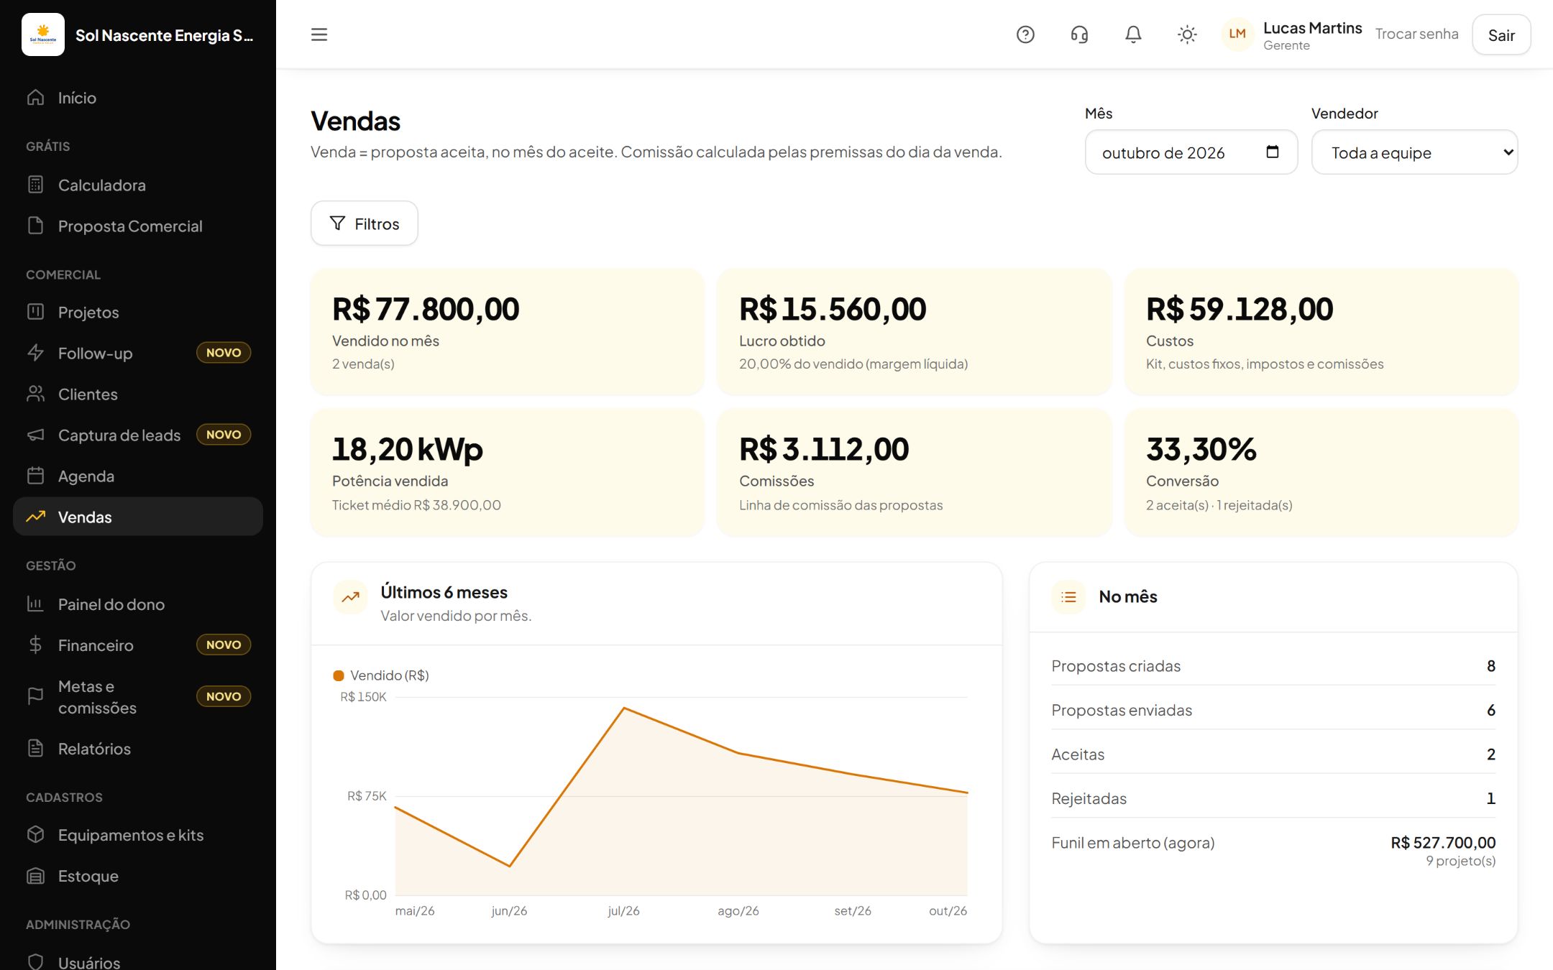Open the Filtros button
This screenshot has width=1553, height=970.
(x=364, y=223)
